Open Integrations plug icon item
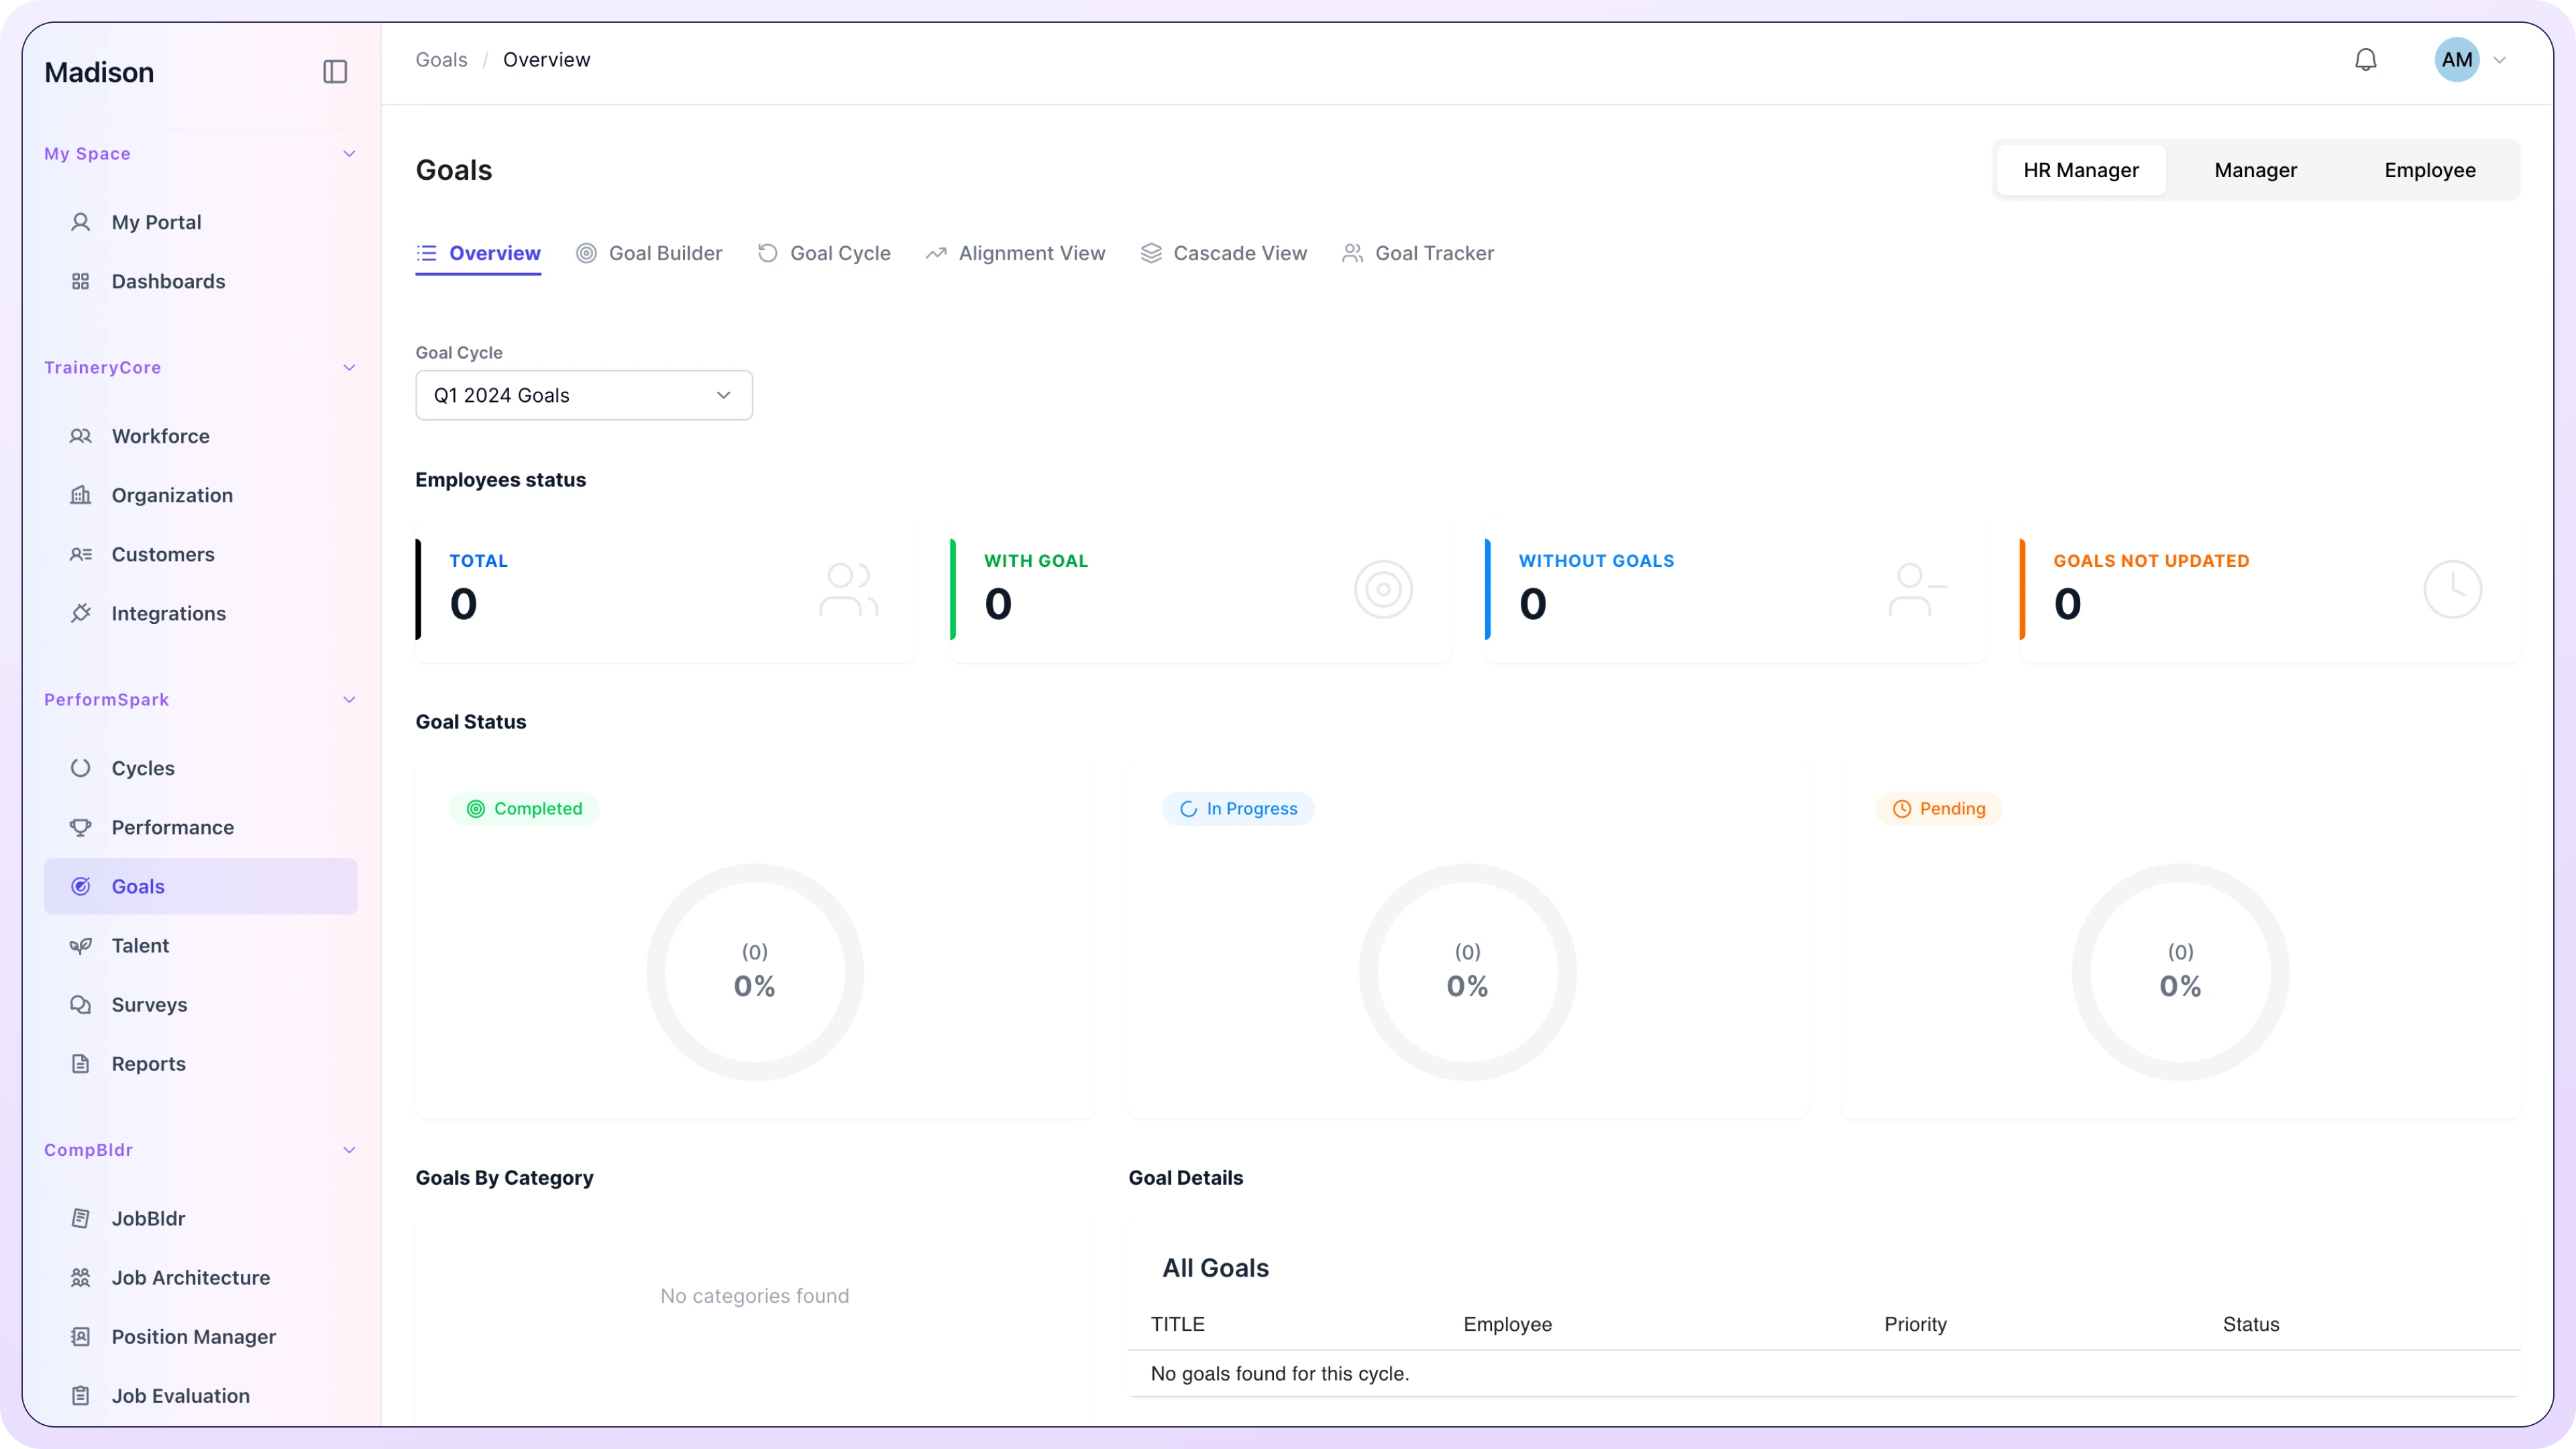This screenshot has width=2576, height=1449. [x=168, y=613]
